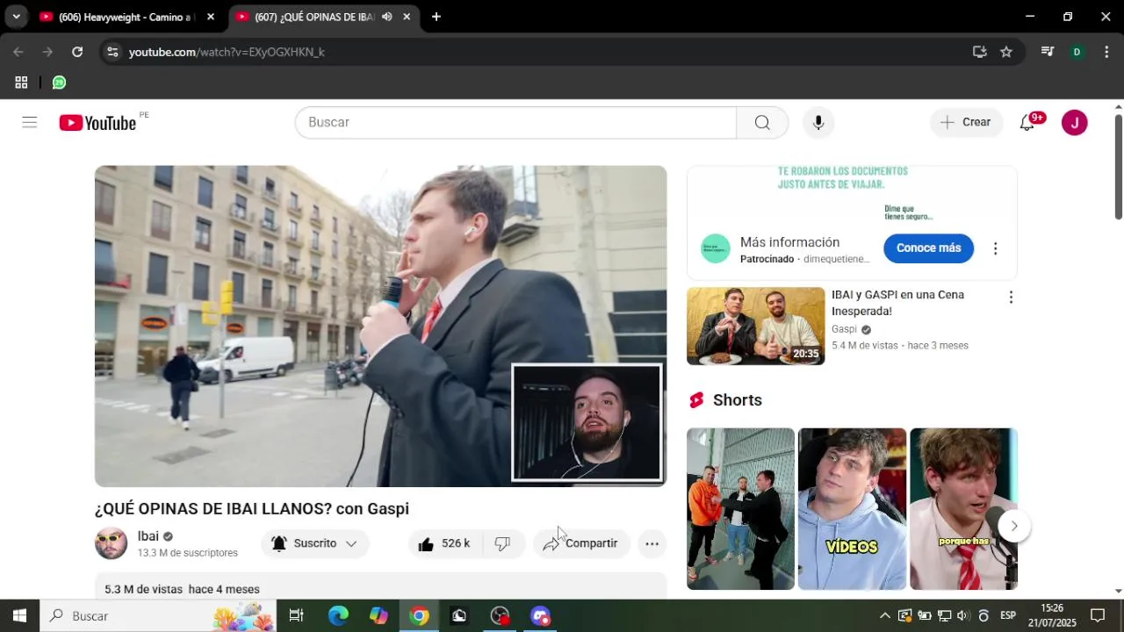Open options for IBAI y GASPI video
This screenshot has height=632, width=1124.
coord(1011,298)
